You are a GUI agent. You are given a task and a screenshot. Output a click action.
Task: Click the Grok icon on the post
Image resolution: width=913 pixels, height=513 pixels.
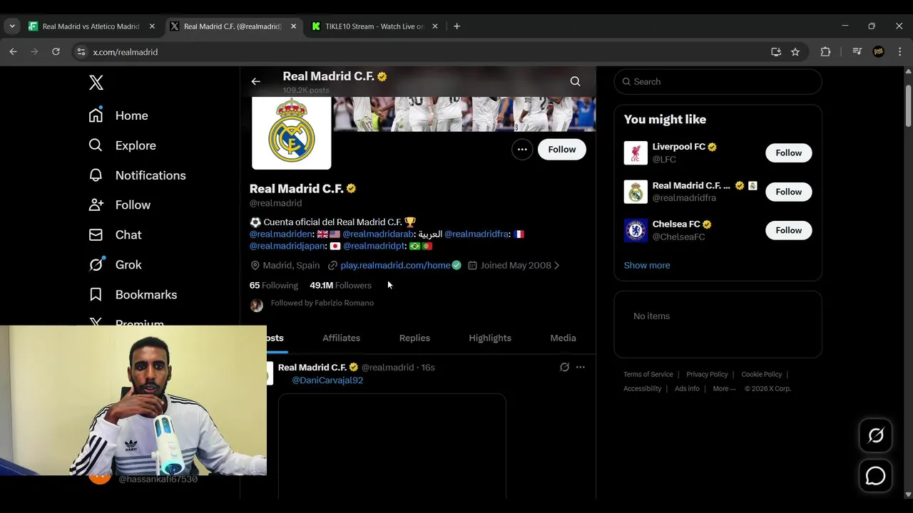(564, 367)
